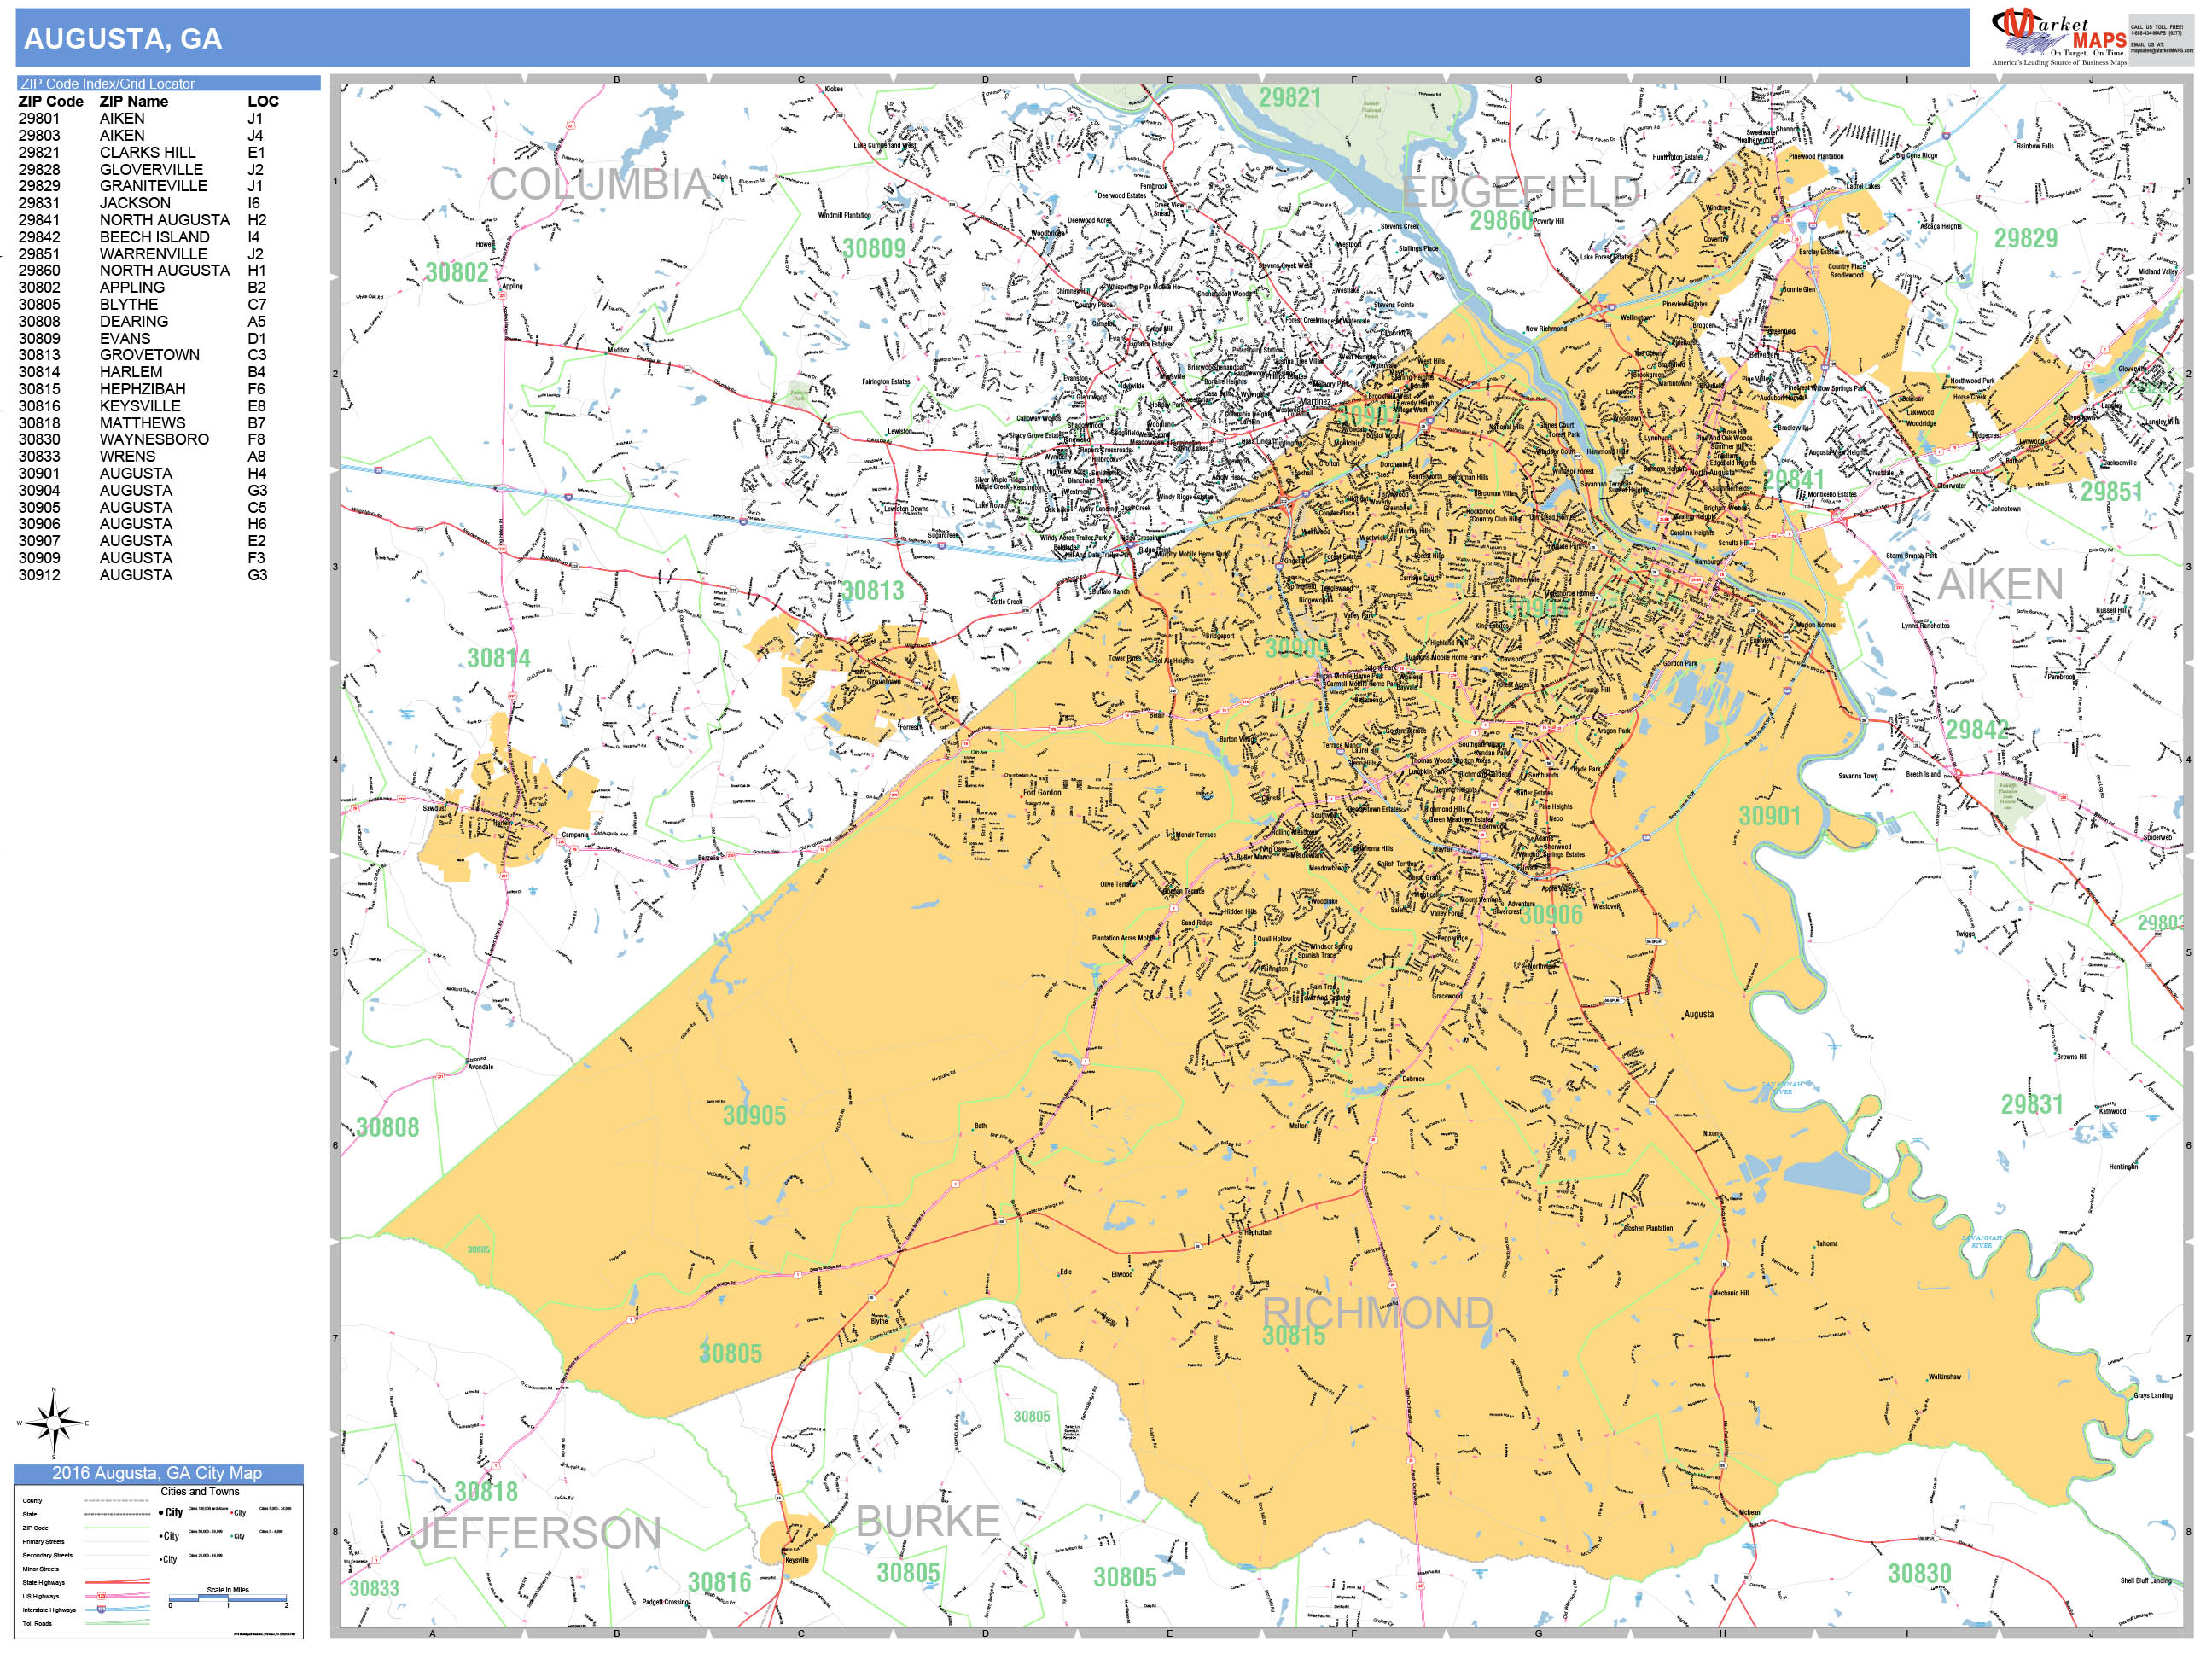
Task: Click the green 30813 ZIP label on the map
Action: click(x=872, y=591)
